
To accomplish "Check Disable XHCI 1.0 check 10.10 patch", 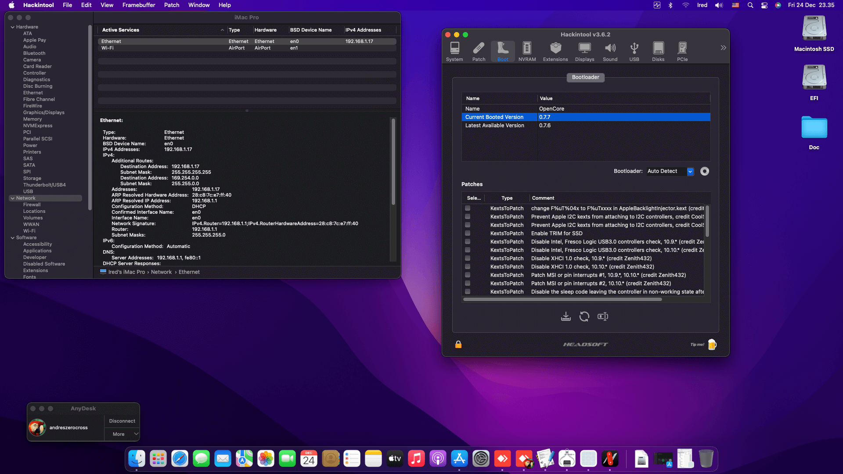I will (468, 267).
